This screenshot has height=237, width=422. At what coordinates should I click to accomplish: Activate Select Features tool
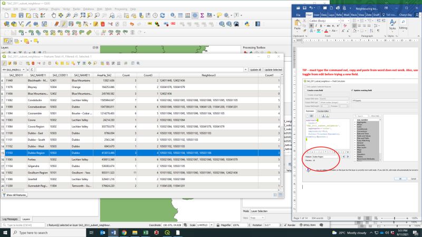click(x=6, y=41)
